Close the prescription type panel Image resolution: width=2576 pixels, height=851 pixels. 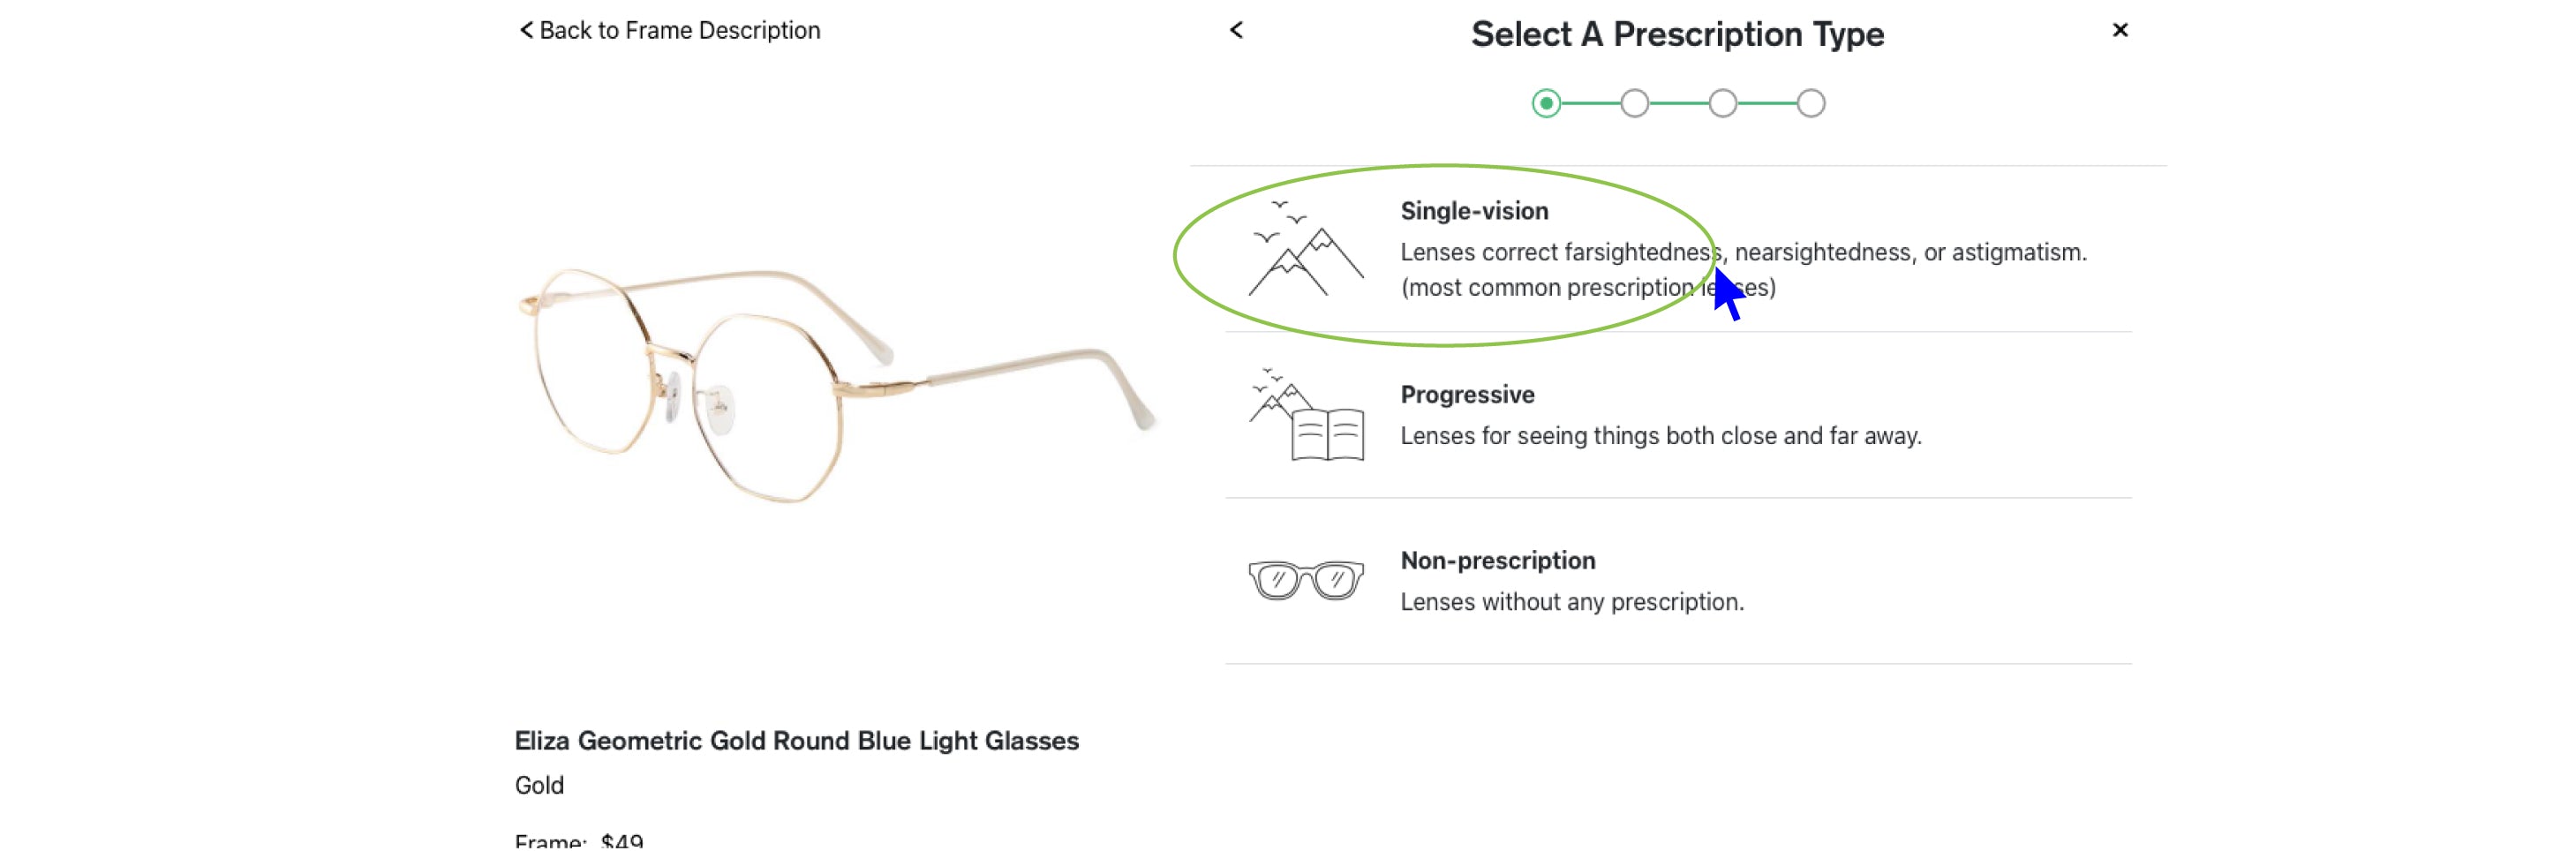2119,31
